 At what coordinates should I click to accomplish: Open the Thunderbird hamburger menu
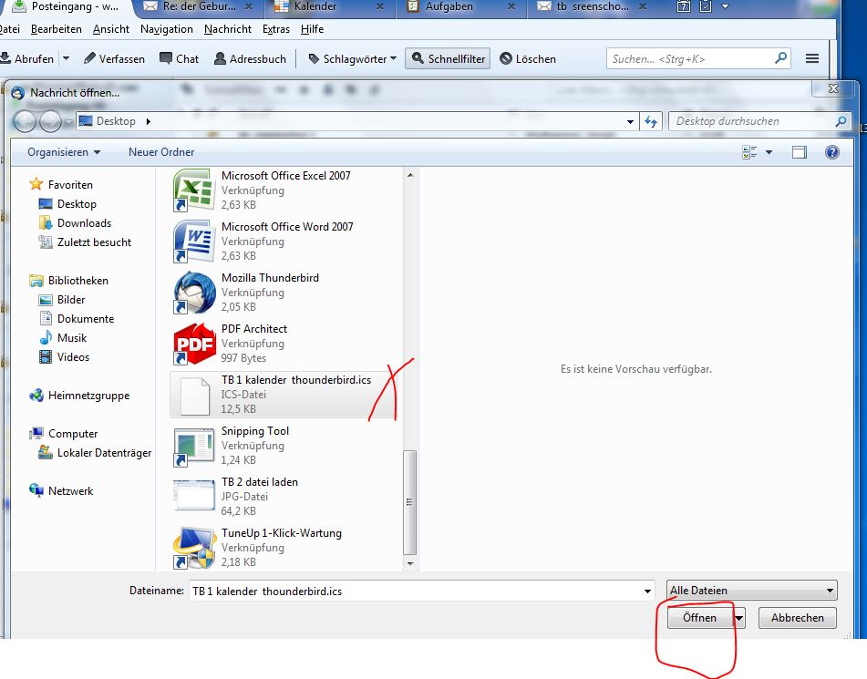tap(811, 58)
